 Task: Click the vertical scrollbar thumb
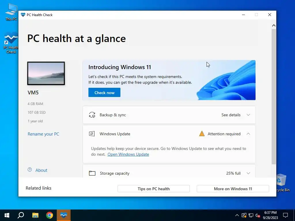[x=274, y=97]
